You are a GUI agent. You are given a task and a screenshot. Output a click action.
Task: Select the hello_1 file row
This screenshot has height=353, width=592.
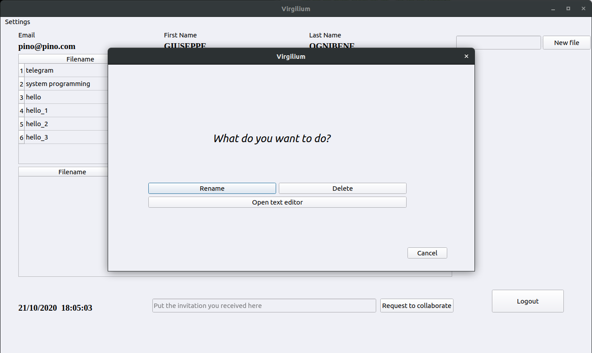coord(66,111)
